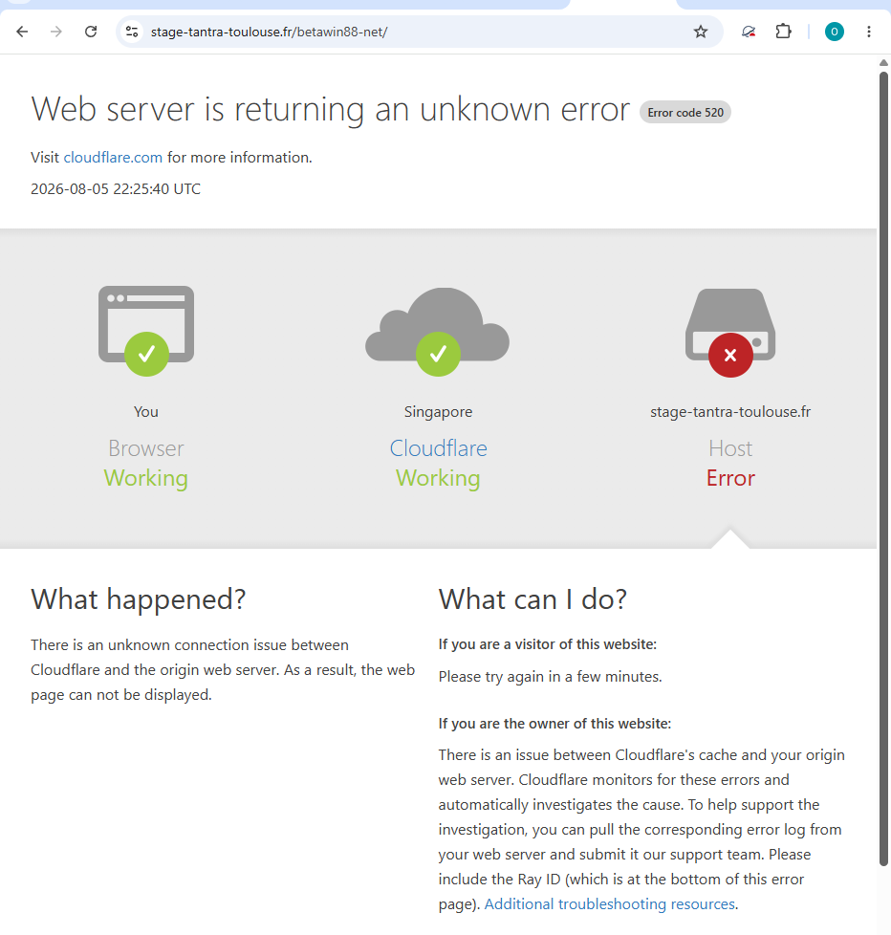Click the 'Host' label
891x935 pixels.
point(730,448)
